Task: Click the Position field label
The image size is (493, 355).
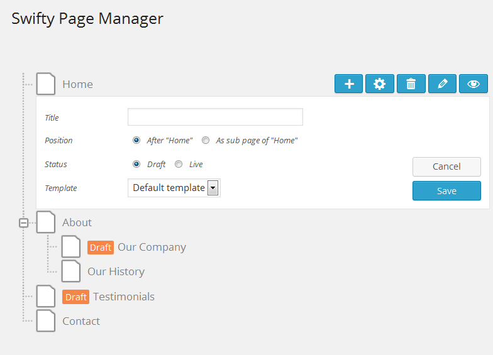Action: pyautogui.click(x=59, y=141)
